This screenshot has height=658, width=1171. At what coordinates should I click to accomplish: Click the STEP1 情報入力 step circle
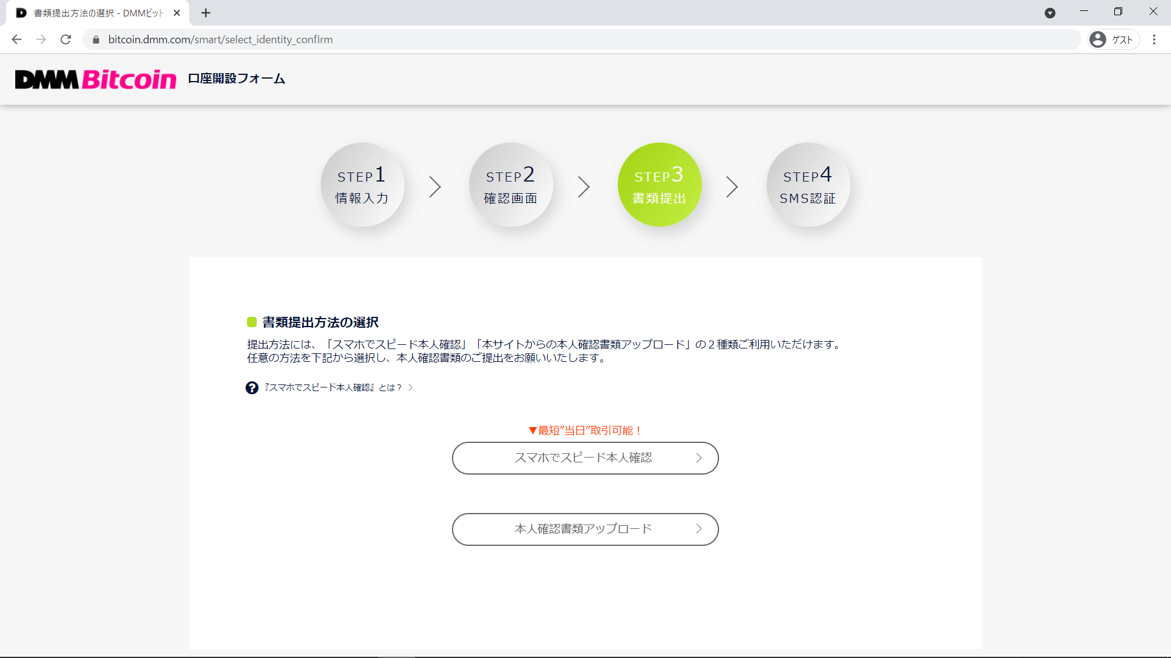click(362, 185)
